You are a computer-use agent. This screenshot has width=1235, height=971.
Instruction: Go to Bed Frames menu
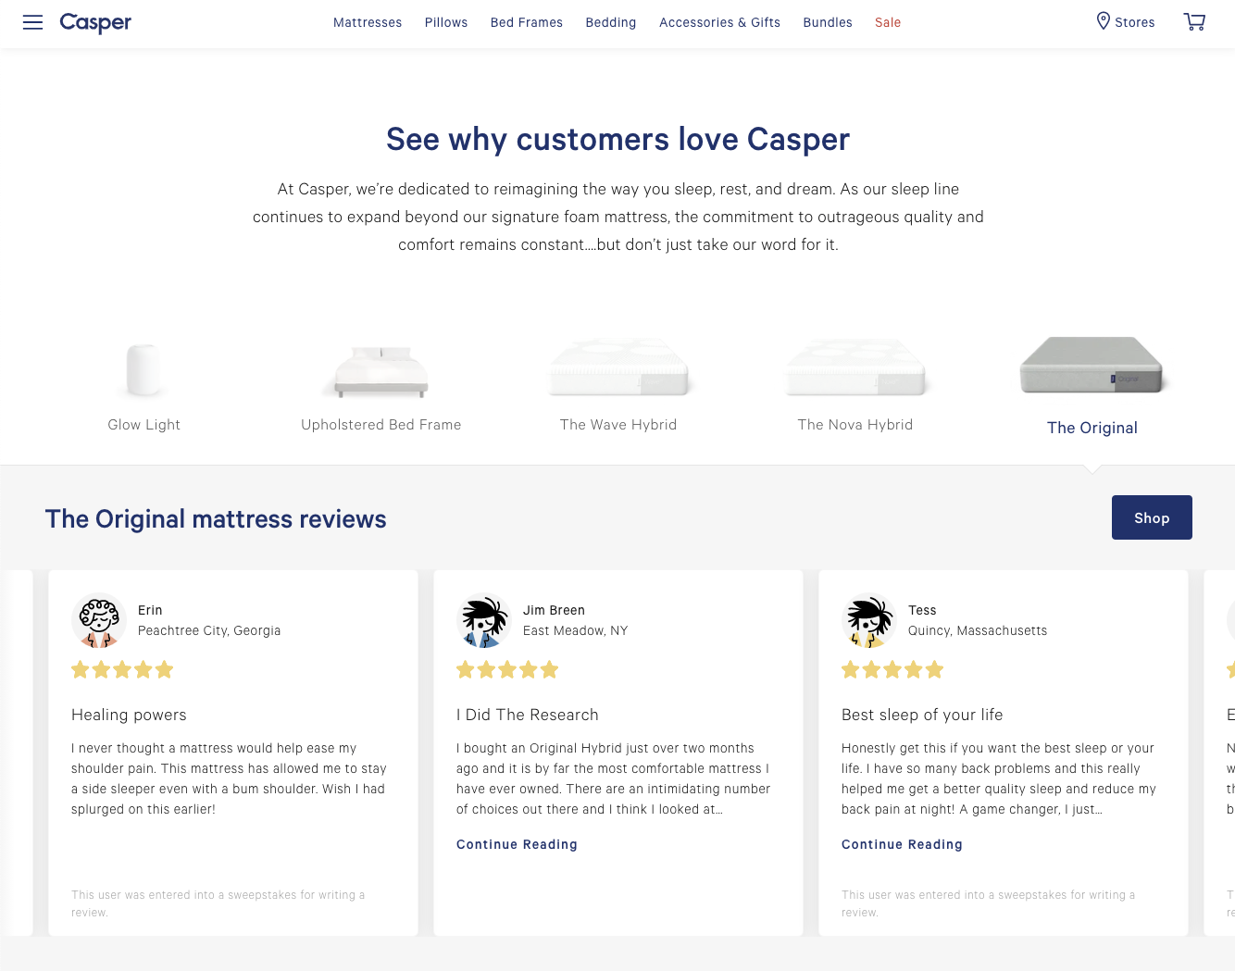[x=527, y=22]
